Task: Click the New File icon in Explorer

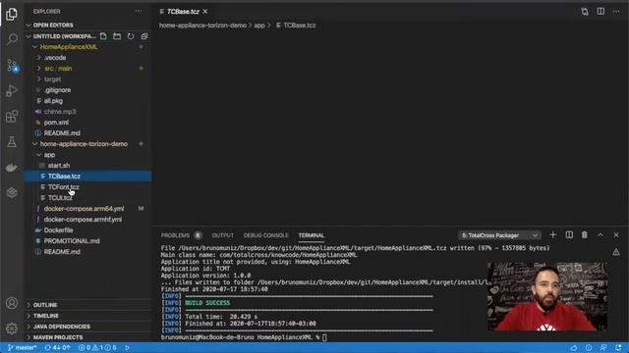Action: coord(103,36)
